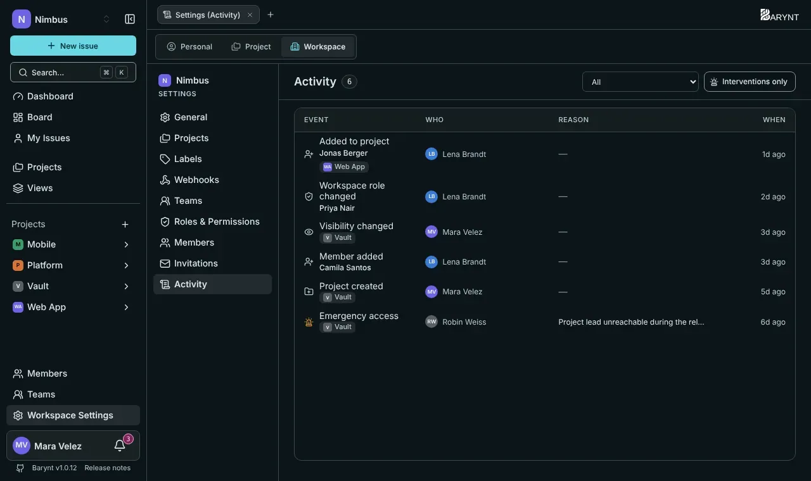The height and width of the screenshot is (481, 811).
Task: Click Mara Velez avatar in Visibility changed row
Action: [x=431, y=232]
